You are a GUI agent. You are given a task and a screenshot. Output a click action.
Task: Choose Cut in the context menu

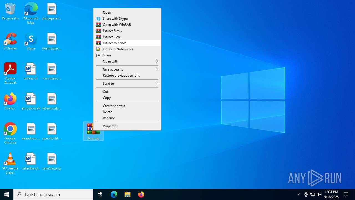coord(127,92)
